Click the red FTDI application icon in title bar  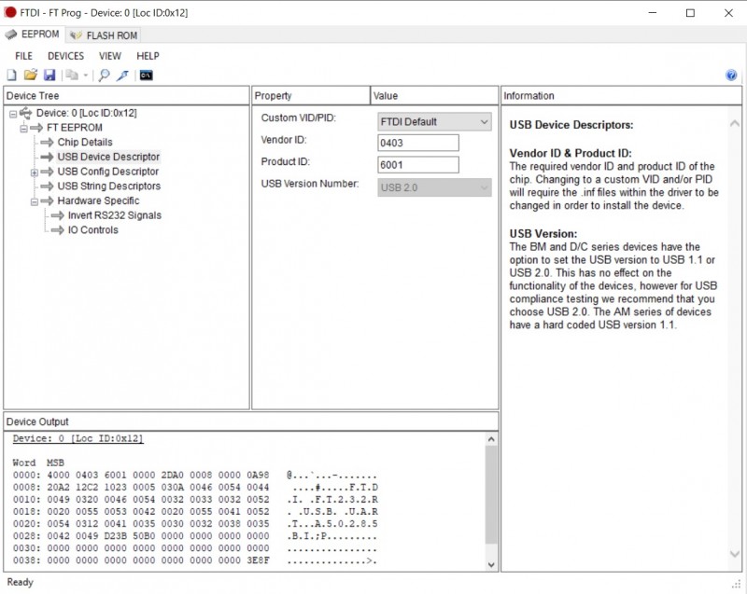click(10, 12)
